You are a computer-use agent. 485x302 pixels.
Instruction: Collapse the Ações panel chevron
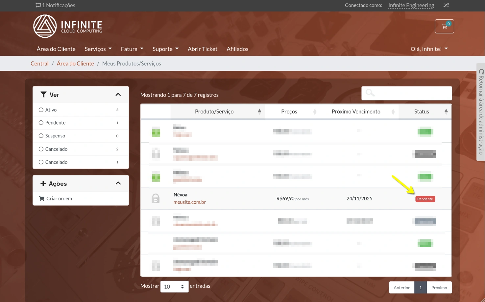click(x=118, y=183)
